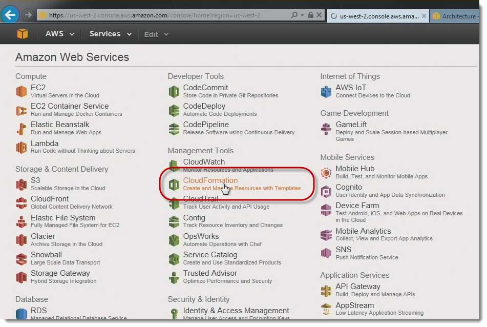Close the us-west-2.console browser tab

coord(424,16)
